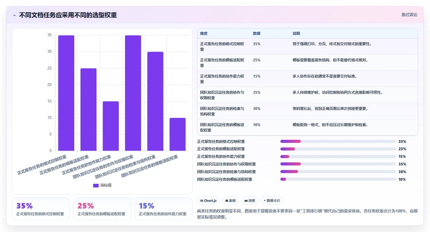Click the 25% value in the table
The image size is (430, 232).
click(x=257, y=60)
